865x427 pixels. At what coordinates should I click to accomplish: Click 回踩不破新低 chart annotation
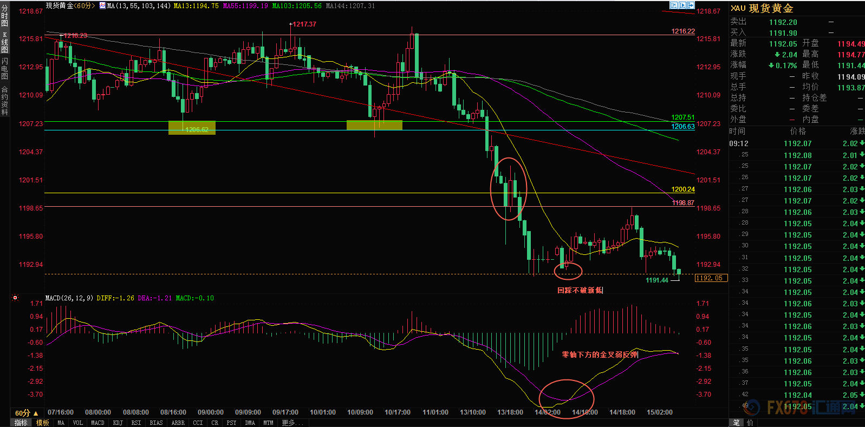coord(580,291)
